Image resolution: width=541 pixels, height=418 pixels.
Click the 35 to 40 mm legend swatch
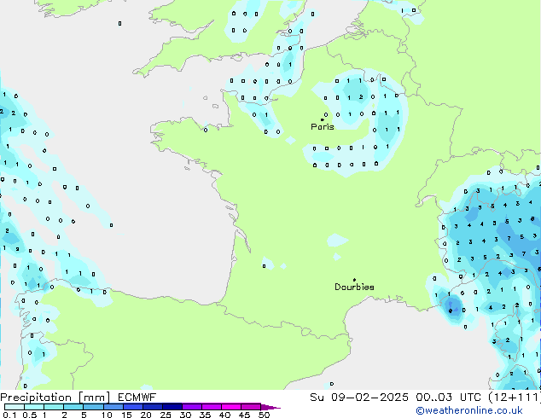point(211,407)
